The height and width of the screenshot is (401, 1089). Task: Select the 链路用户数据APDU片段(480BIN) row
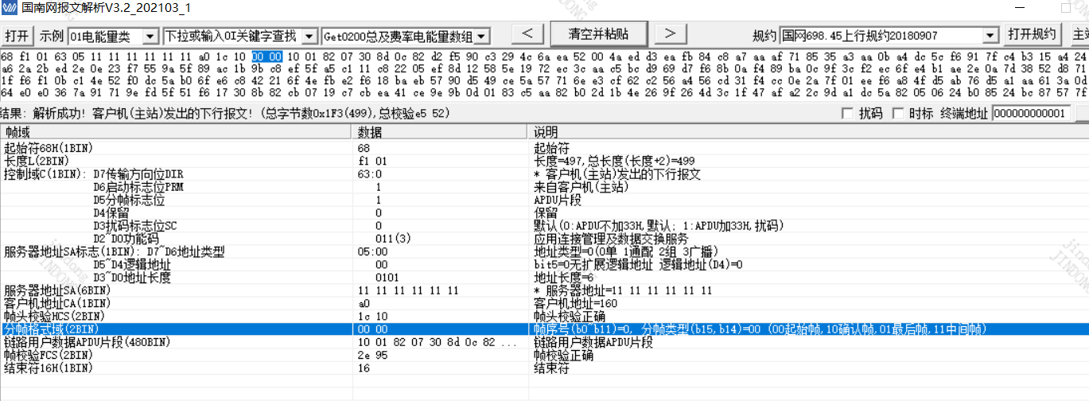(x=544, y=342)
